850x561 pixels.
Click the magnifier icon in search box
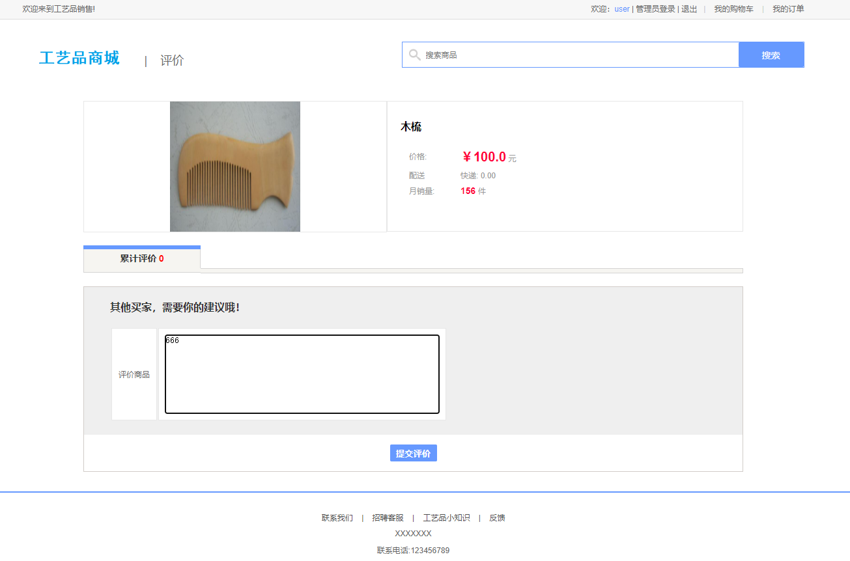click(x=415, y=55)
